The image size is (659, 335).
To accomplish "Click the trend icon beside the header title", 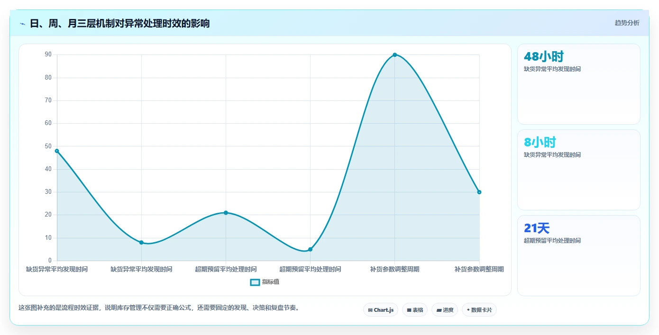I will [22, 24].
